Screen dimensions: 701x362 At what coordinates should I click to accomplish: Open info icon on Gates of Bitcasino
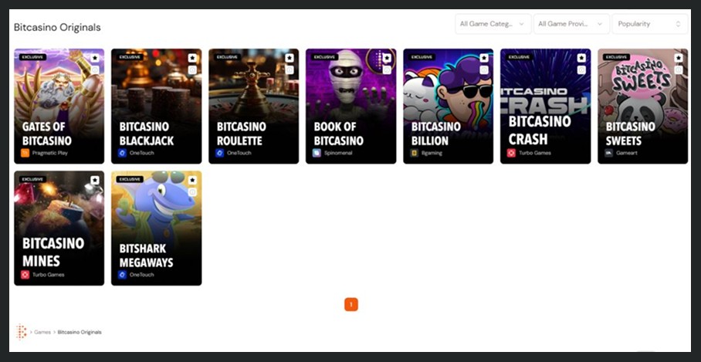[95, 70]
